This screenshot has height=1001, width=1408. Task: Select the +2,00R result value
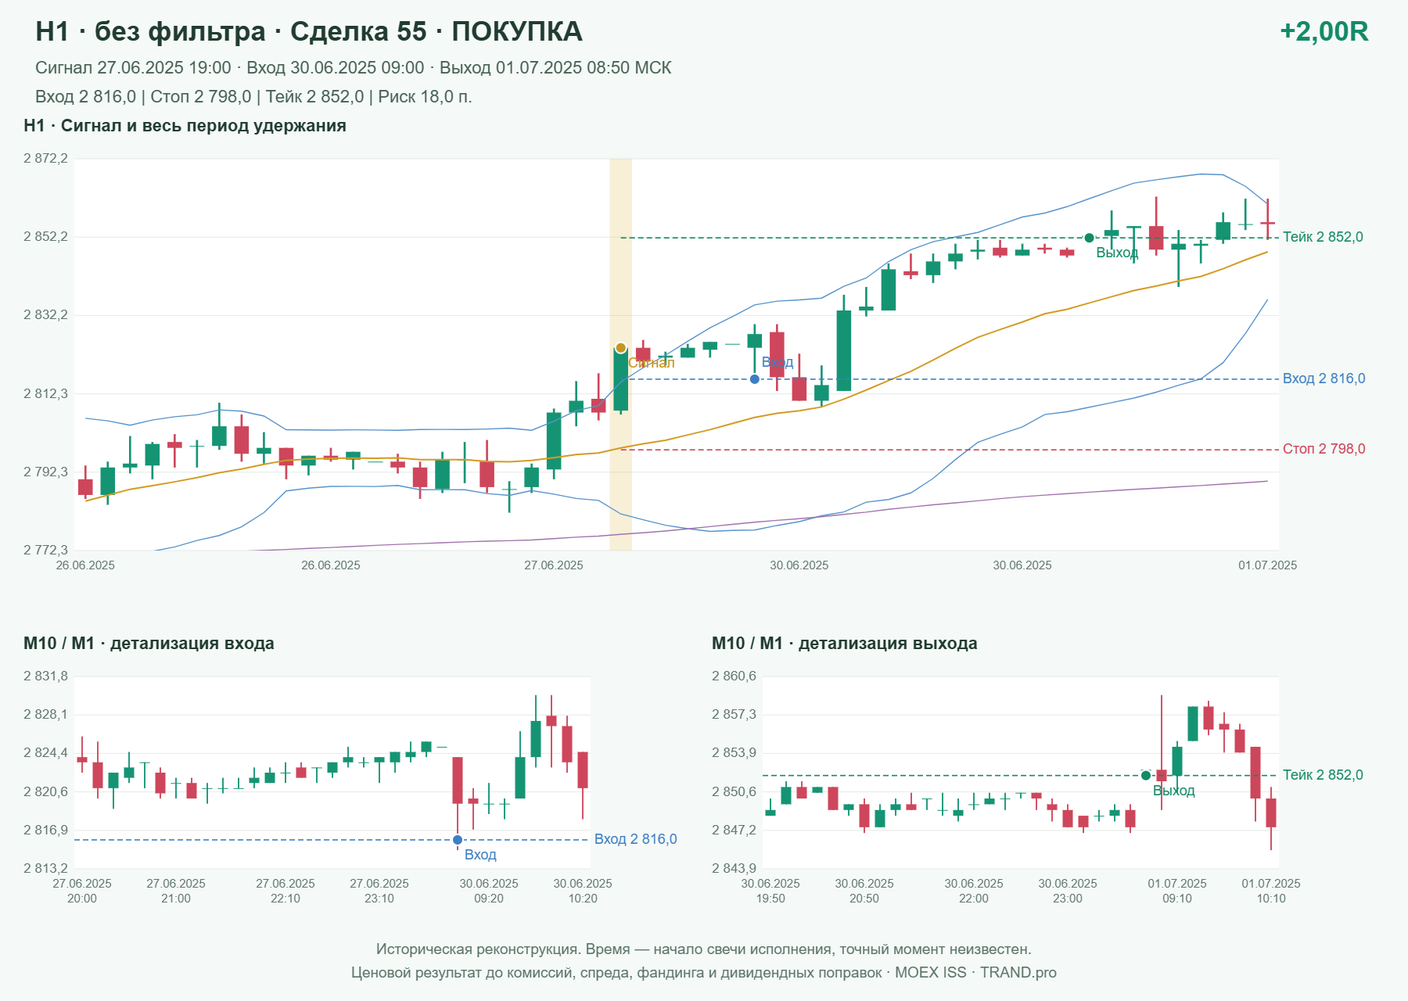[1324, 31]
